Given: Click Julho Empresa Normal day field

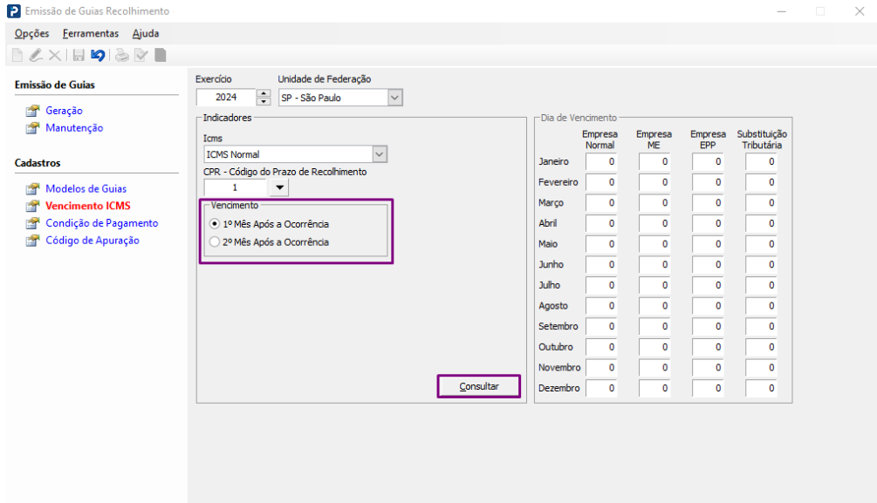Looking at the screenshot, I should click(601, 285).
